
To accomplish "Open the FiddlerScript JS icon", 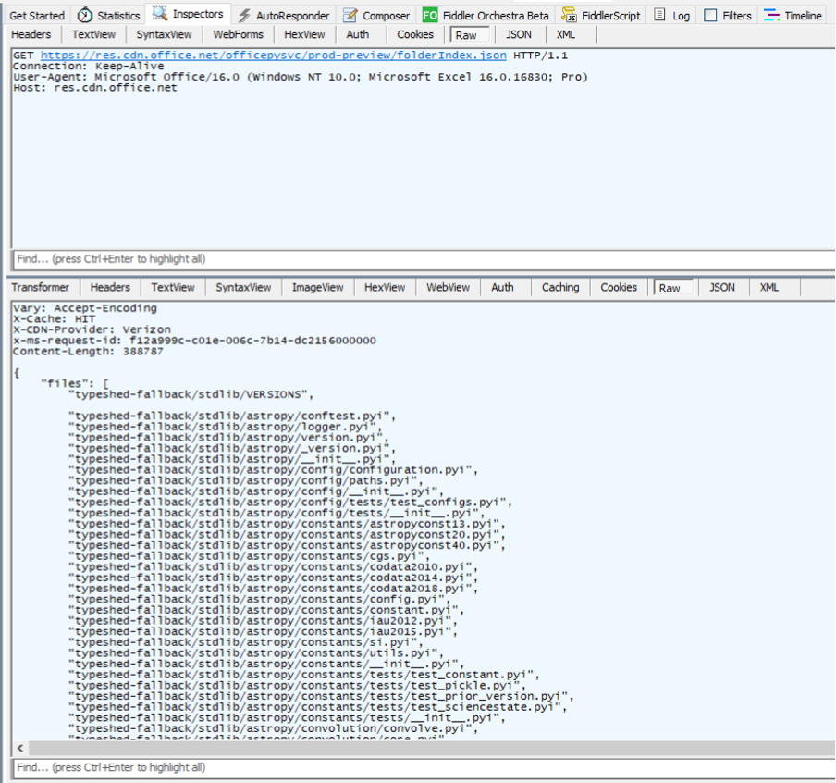I will (x=569, y=16).
